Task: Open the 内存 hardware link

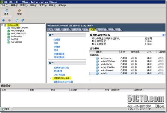Action: pyautogui.click(x=56, y=43)
